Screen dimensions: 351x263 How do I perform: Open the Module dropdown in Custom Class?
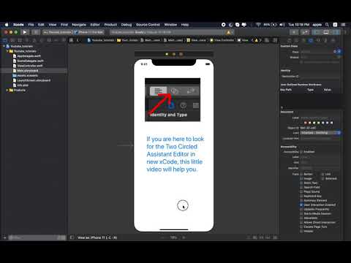tap(339, 57)
